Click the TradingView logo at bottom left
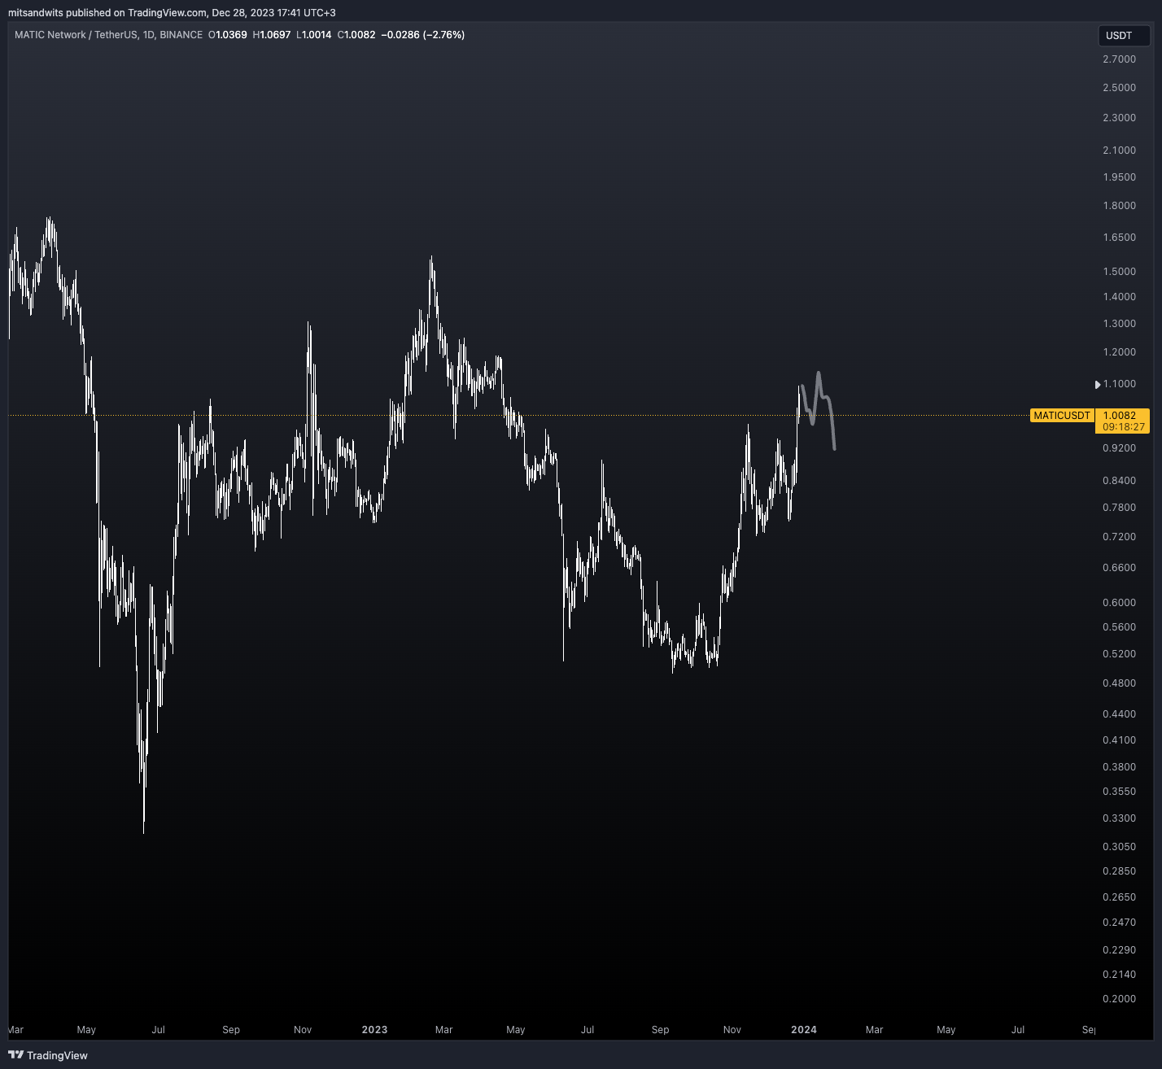This screenshot has height=1069, width=1162. tap(48, 1055)
